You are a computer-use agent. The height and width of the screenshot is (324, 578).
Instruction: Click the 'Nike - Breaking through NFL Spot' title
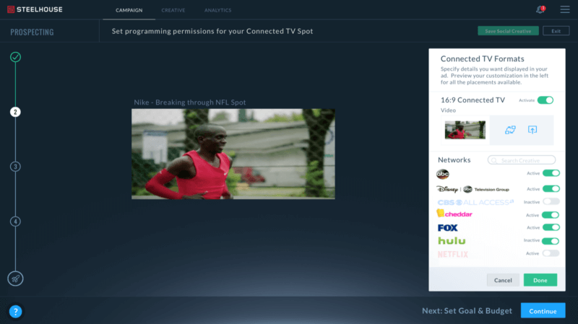pos(189,102)
